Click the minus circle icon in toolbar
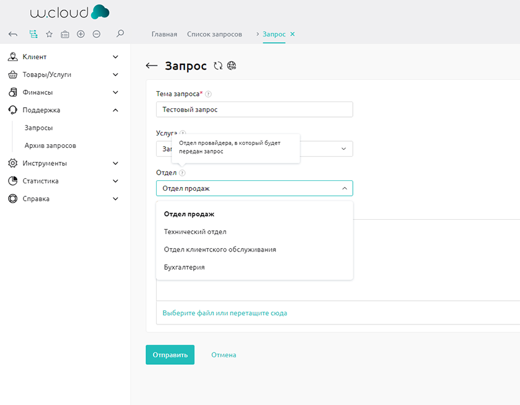This screenshot has height=405, width=520. [97, 34]
